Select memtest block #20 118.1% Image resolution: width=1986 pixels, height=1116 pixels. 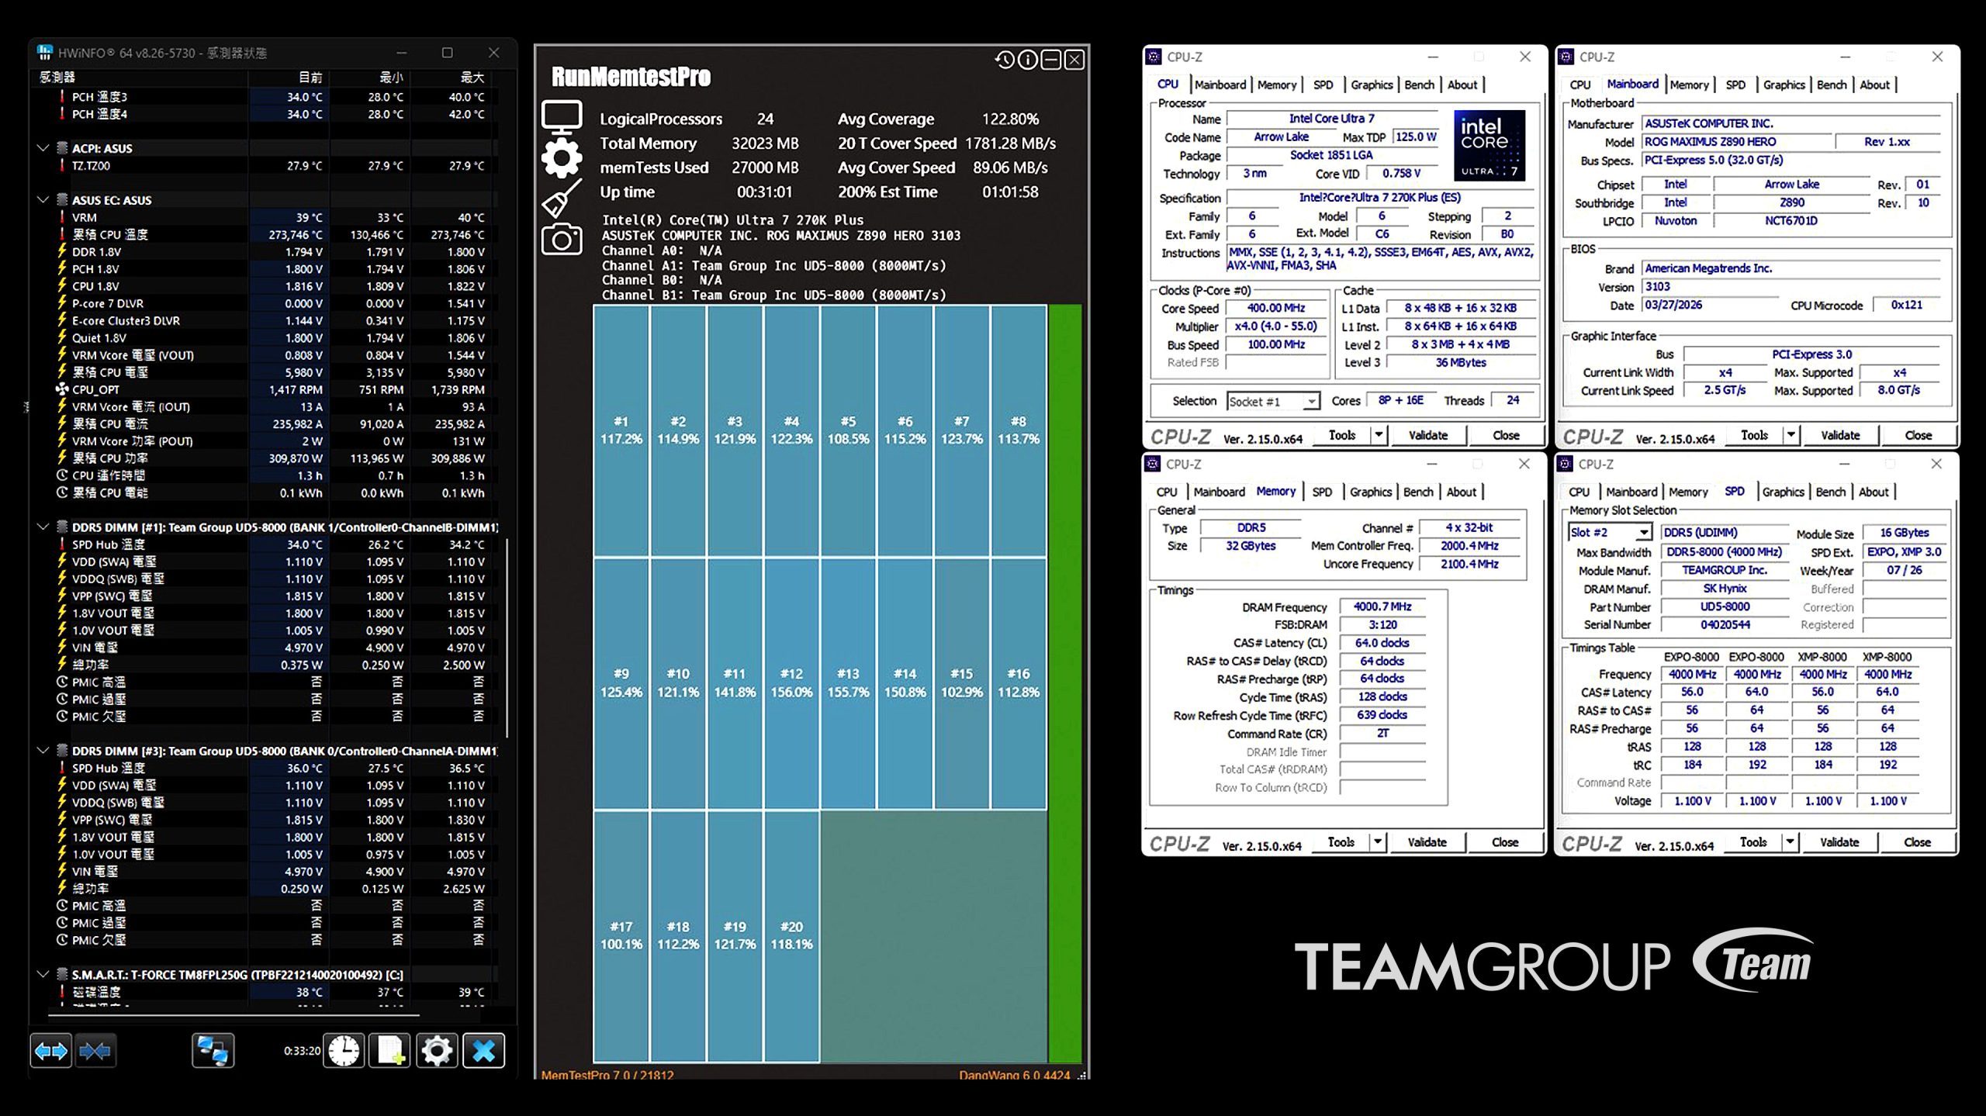(791, 935)
